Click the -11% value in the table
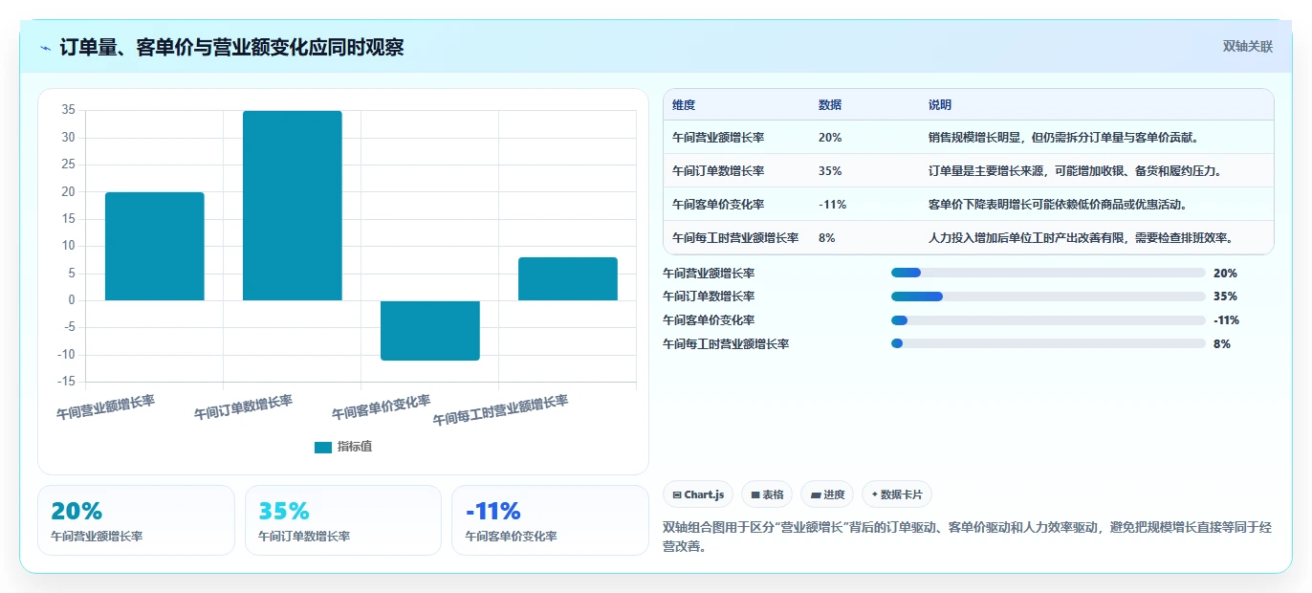Viewport: 1312px width, 593px height. 832,205
